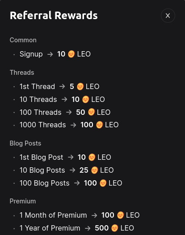Click the Premium section label
185x235 pixels.
click(23, 201)
